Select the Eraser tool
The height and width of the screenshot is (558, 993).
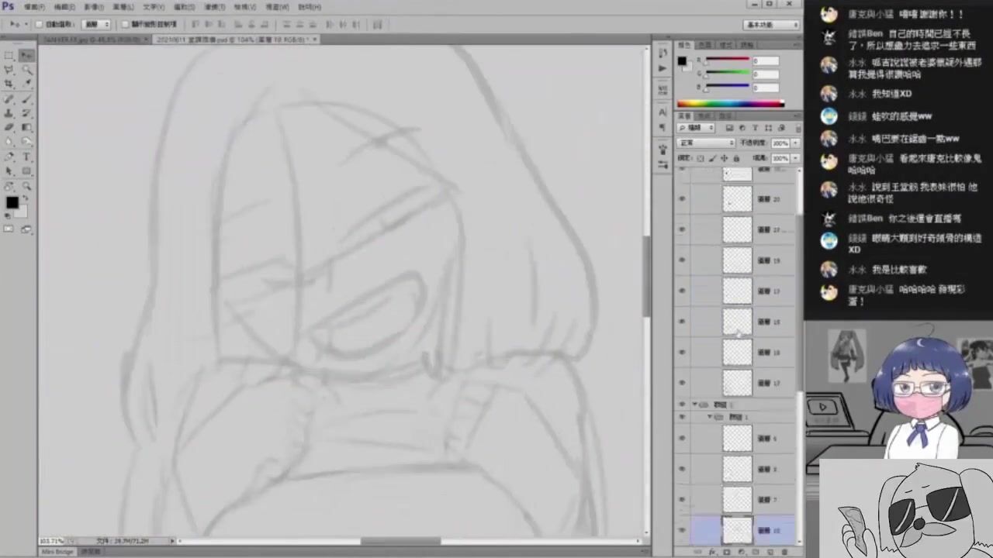(9, 128)
